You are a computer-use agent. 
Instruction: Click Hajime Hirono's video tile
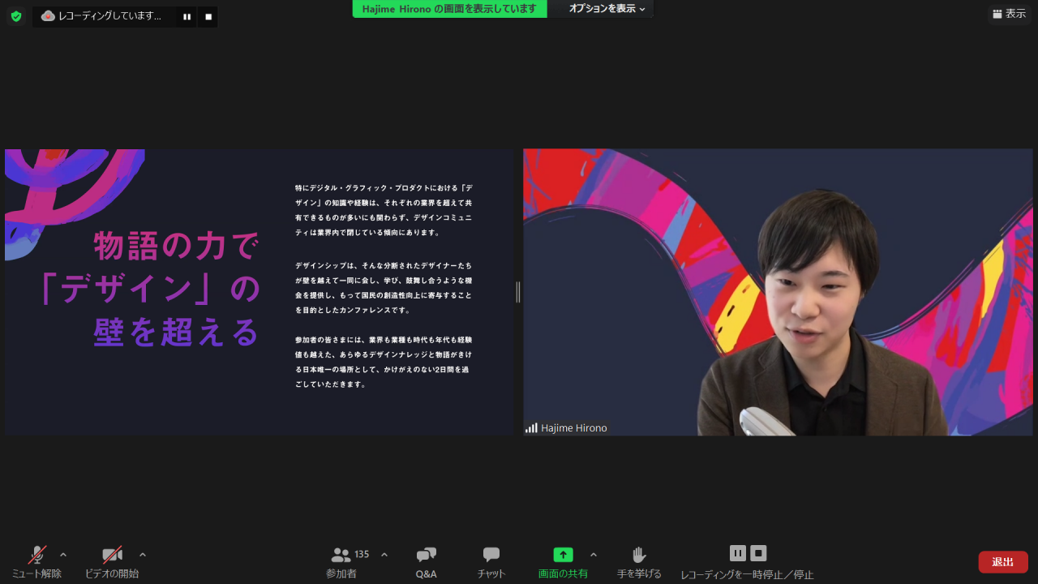pos(778,292)
